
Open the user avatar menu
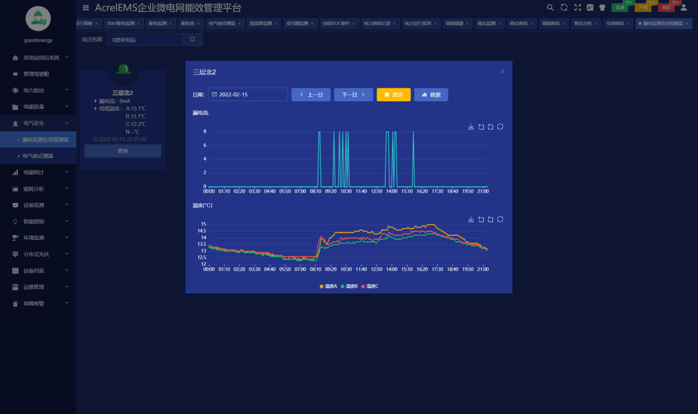point(684,8)
